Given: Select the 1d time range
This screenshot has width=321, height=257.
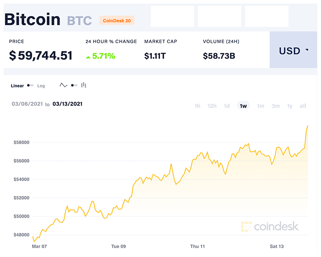Looking at the screenshot, I should [x=227, y=106].
